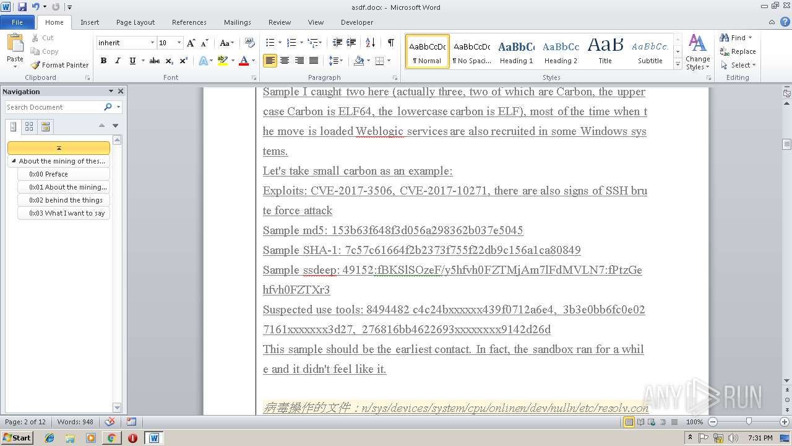Screen dimensions: 792x446
Task: Open the font name dropdown
Action: (152, 43)
